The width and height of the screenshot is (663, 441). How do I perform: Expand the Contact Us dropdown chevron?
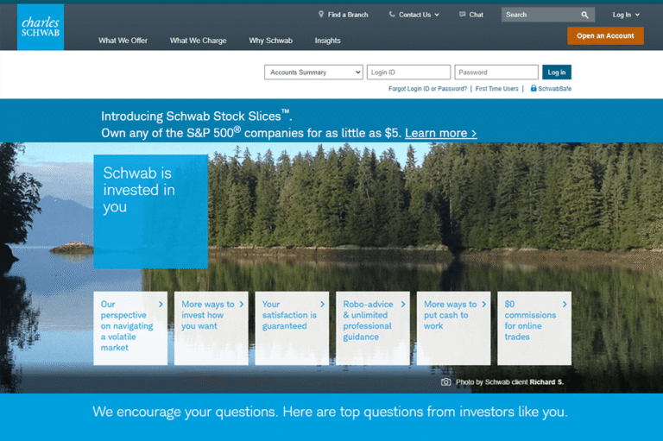437,15
